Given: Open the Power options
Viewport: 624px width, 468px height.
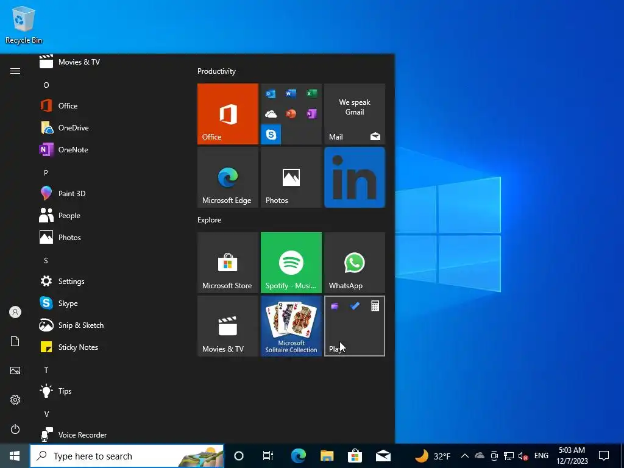Looking at the screenshot, I should tap(15, 429).
